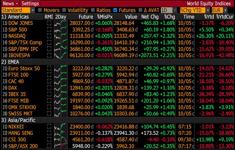Open Euro Stoxx 50 2Day sparkline chart
235x150 pixels.
[x=60, y=68]
